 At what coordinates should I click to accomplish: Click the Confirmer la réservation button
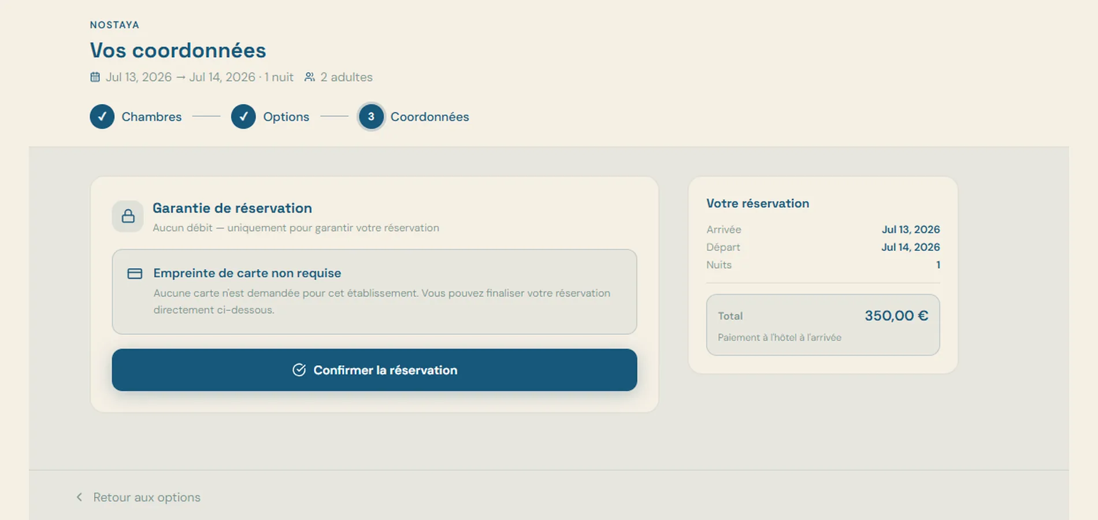pyautogui.click(x=374, y=370)
